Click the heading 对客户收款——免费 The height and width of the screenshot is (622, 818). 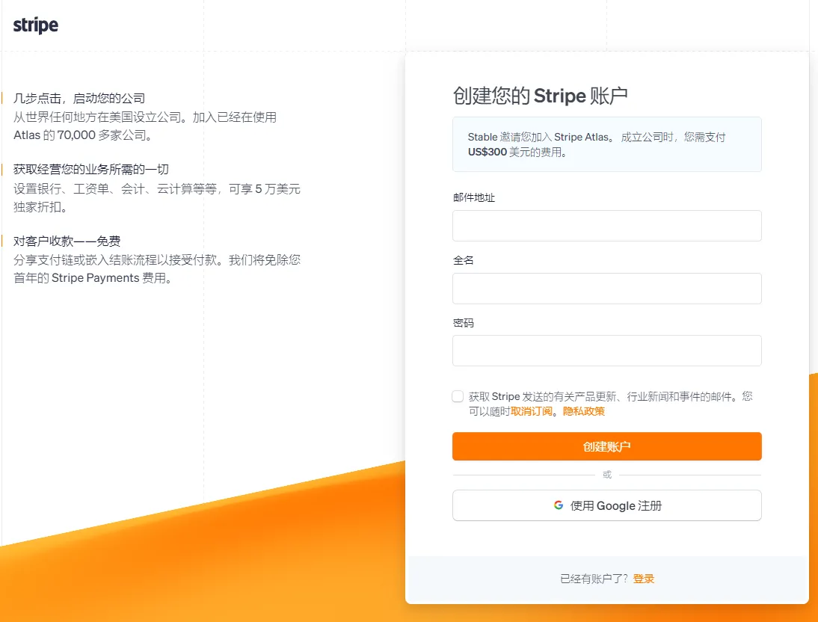pos(67,241)
